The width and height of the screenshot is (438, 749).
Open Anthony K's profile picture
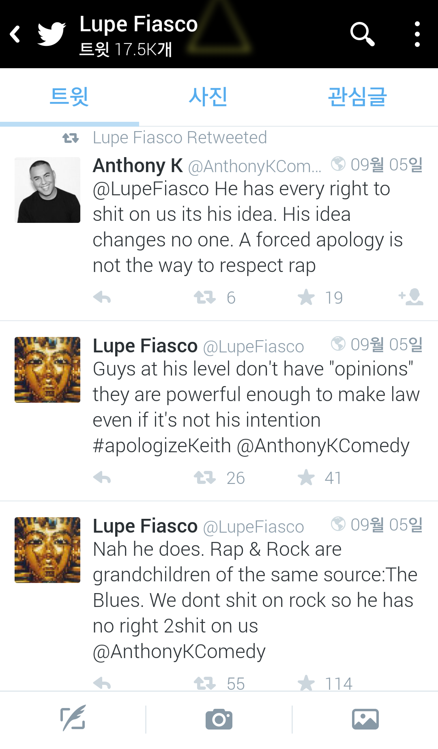(47, 190)
